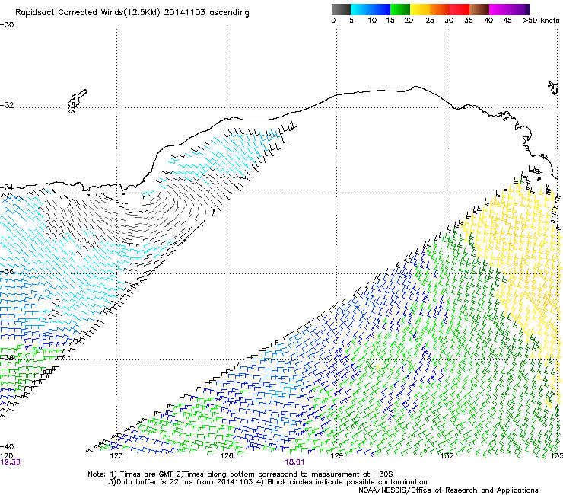Click the NOAA/NESDIS Office of Research credit text
This screenshot has height=495, width=563.
click(448, 490)
